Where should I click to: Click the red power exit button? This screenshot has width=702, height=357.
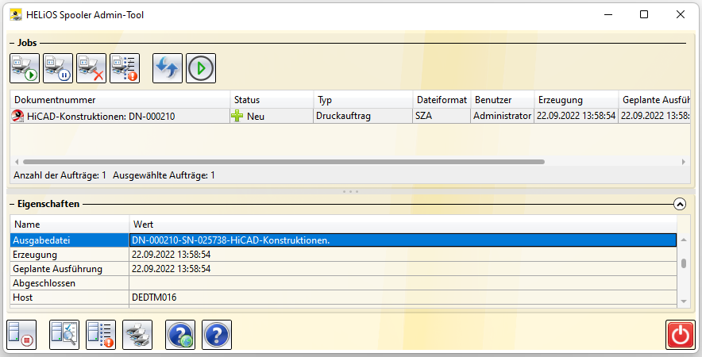(x=681, y=335)
